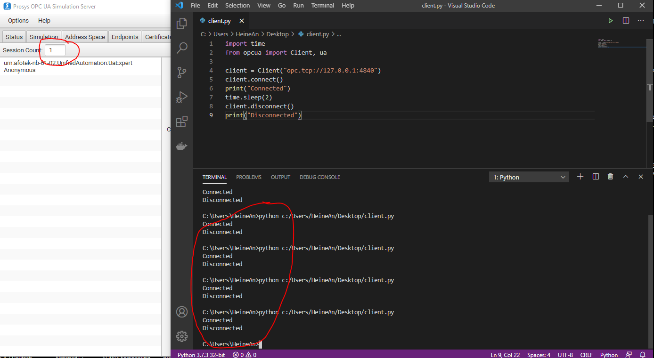
Task: Kill the terminal with the trash icon
Action: [x=610, y=176]
